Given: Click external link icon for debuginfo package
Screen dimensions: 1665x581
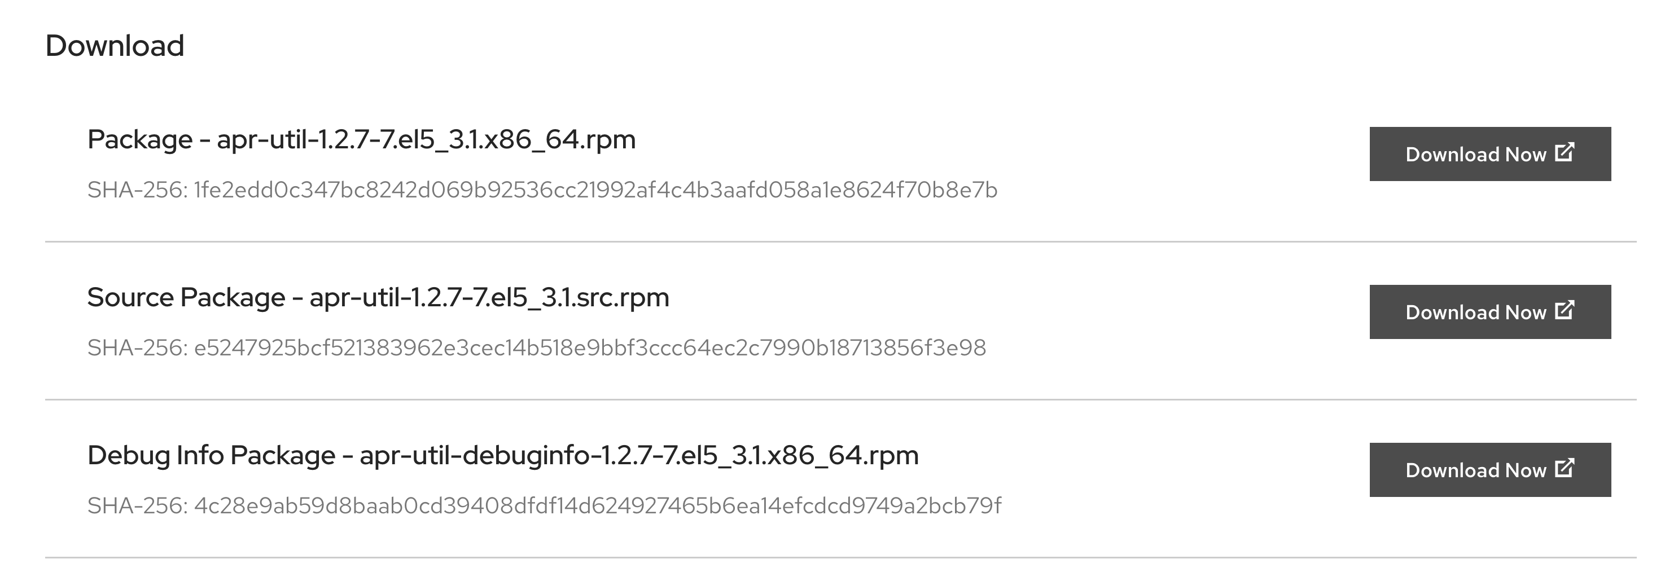Looking at the screenshot, I should pos(1563,468).
